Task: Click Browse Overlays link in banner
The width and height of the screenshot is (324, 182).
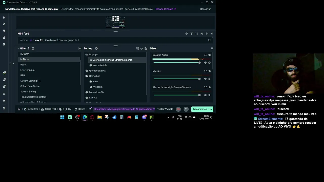Action: 166,9
